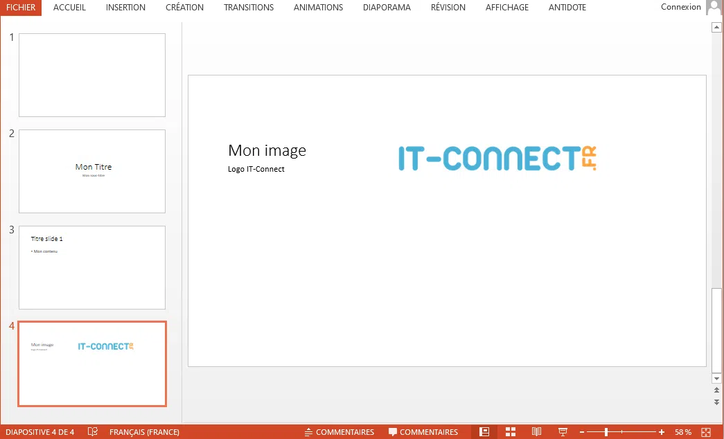Click fit slide to current window icon
Screen dimensions: 724x439
click(x=706, y=432)
